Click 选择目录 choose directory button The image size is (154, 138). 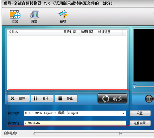click(140, 123)
